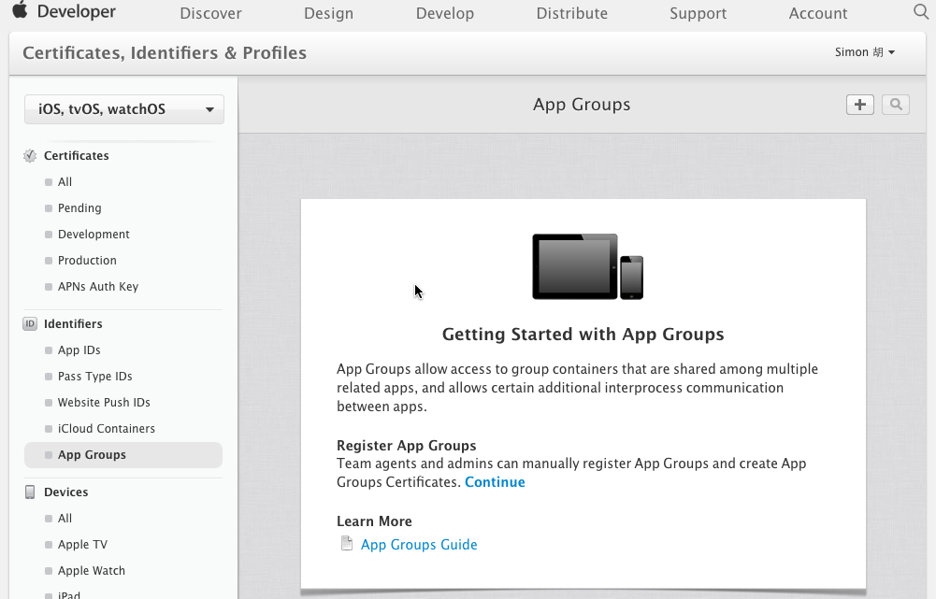Open the Simon account dropdown
This screenshot has width=936, height=599.
click(864, 52)
